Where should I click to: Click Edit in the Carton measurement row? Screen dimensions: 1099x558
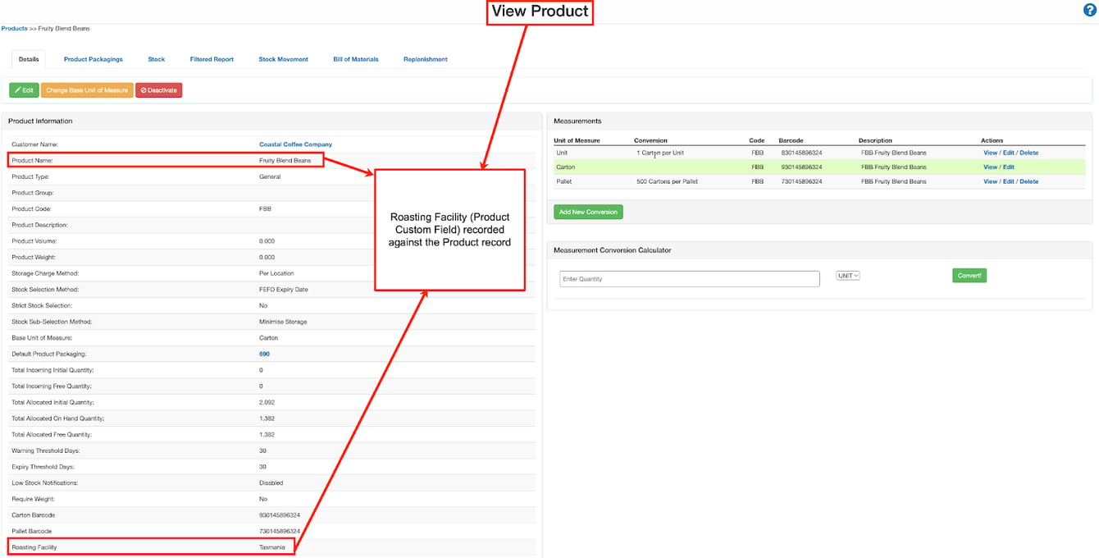(x=1009, y=167)
